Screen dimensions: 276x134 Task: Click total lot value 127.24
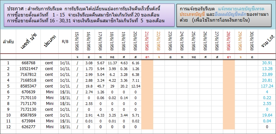coord(267,86)
